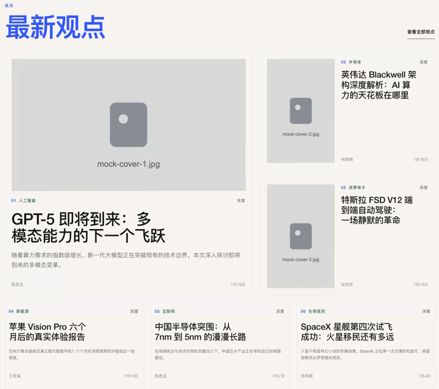
Task: Click the 01 number on the GPT-5 card
Action: coord(13,200)
